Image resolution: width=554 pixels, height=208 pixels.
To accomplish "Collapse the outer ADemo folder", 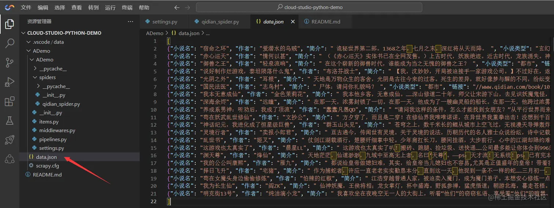I will coord(80,51).
